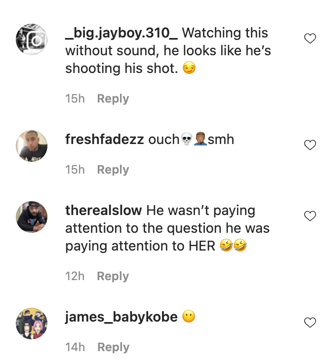Open freshfadezz profile picture

tap(32, 146)
